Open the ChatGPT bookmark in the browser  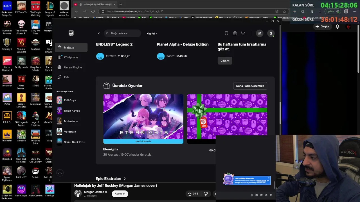(113, 18)
